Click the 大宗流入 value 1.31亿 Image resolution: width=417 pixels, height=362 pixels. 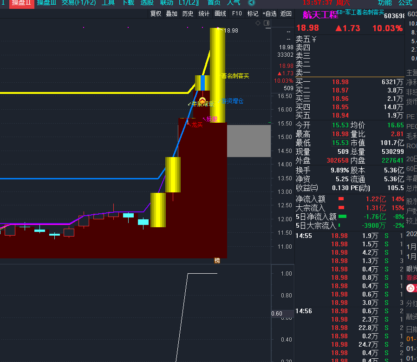[376, 208]
